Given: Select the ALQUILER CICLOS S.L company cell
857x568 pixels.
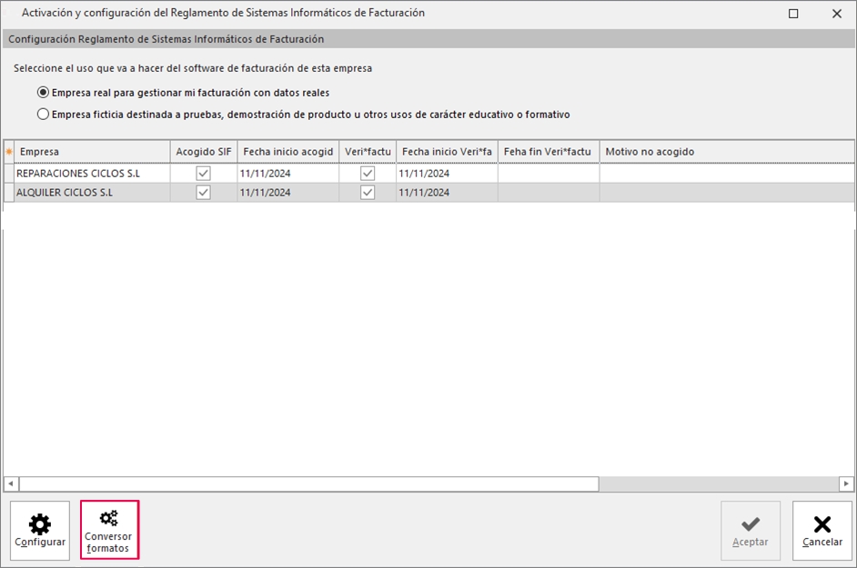Looking at the screenshot, I should tap(92, 193).
